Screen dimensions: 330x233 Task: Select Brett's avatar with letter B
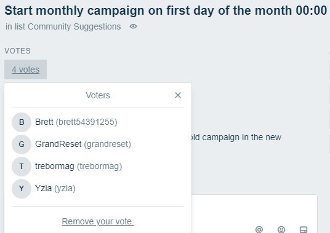(x=22, y=122)
